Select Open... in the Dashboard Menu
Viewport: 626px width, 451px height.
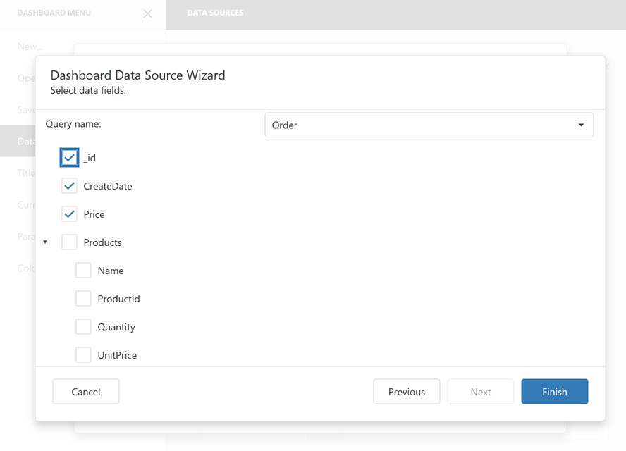click(x=25, y=78)
